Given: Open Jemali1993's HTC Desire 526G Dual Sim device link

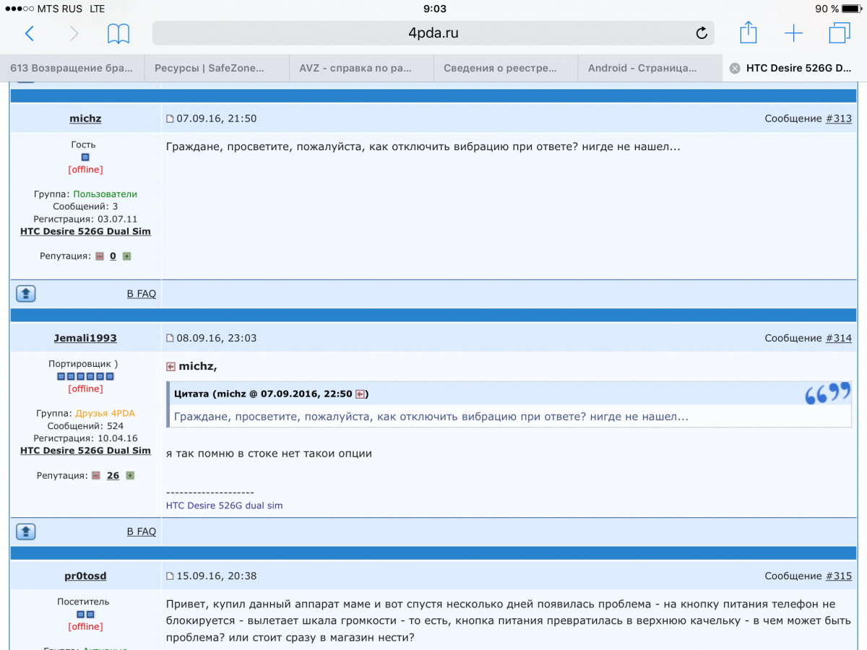Looking at the screenshot, I should [85, 451].
